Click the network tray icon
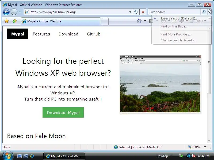 tap(188, 155)
